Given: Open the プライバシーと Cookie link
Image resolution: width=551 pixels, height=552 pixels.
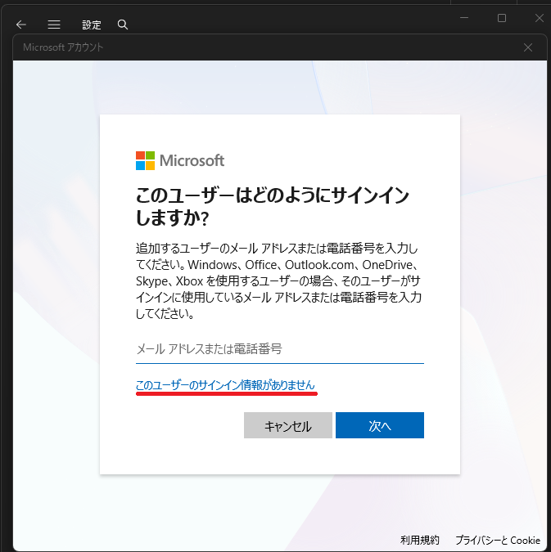Looking at the screenshot, I should pos(498,540).
